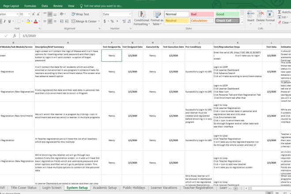Click the formula bar showing 1/1/2020
This screenshot has height=194, width=291.
(156, 36)
